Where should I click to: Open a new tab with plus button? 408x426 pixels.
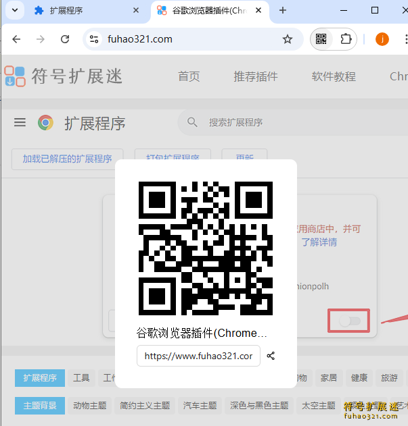283,11
